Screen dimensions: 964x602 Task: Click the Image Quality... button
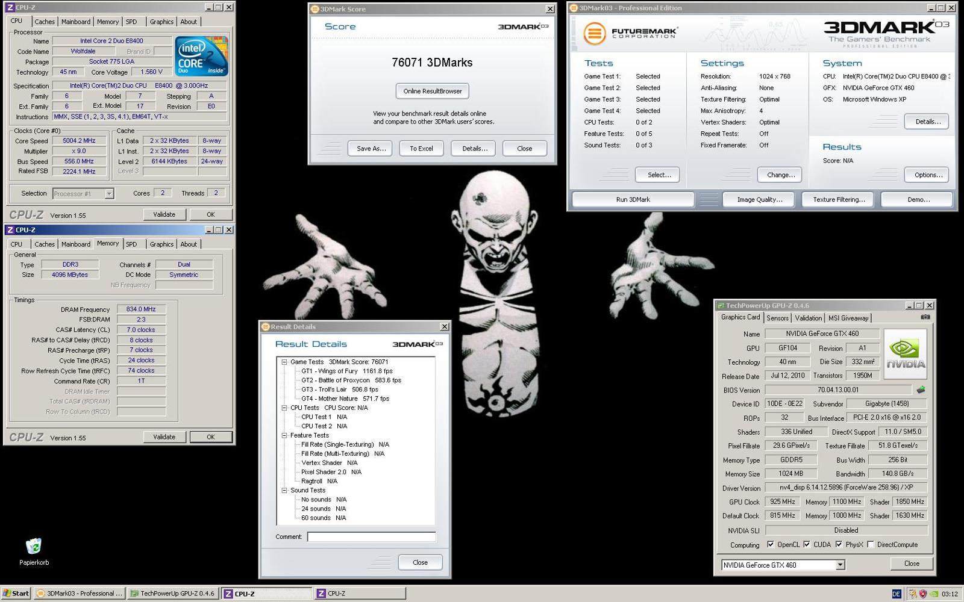(x=760, y=199)
